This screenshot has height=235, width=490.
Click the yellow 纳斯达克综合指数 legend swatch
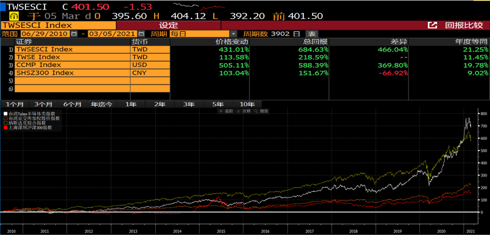[x=5, y=123]
